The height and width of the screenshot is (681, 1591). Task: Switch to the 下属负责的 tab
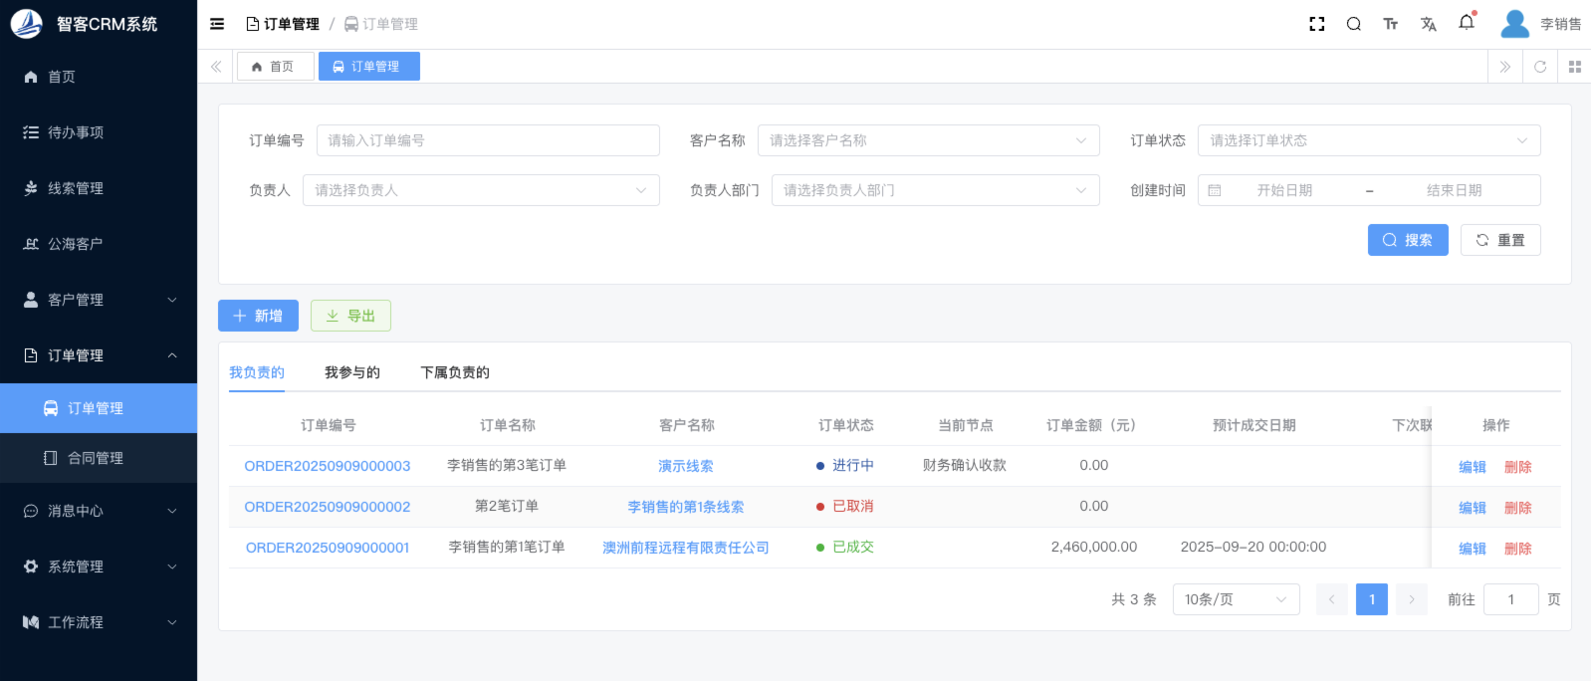tap(454, 372)
